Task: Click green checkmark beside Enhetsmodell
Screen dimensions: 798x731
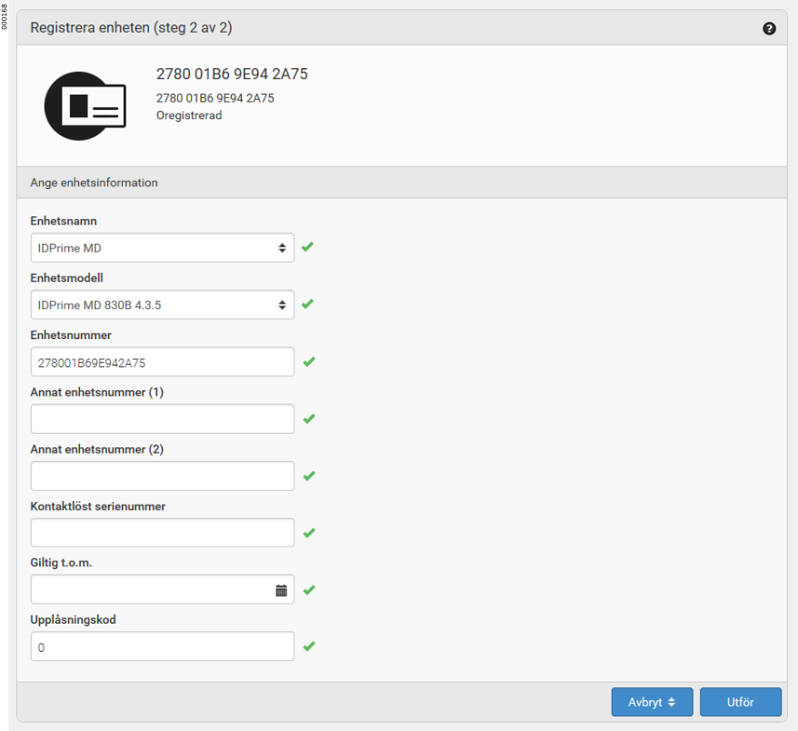Action: click(308, 305)
